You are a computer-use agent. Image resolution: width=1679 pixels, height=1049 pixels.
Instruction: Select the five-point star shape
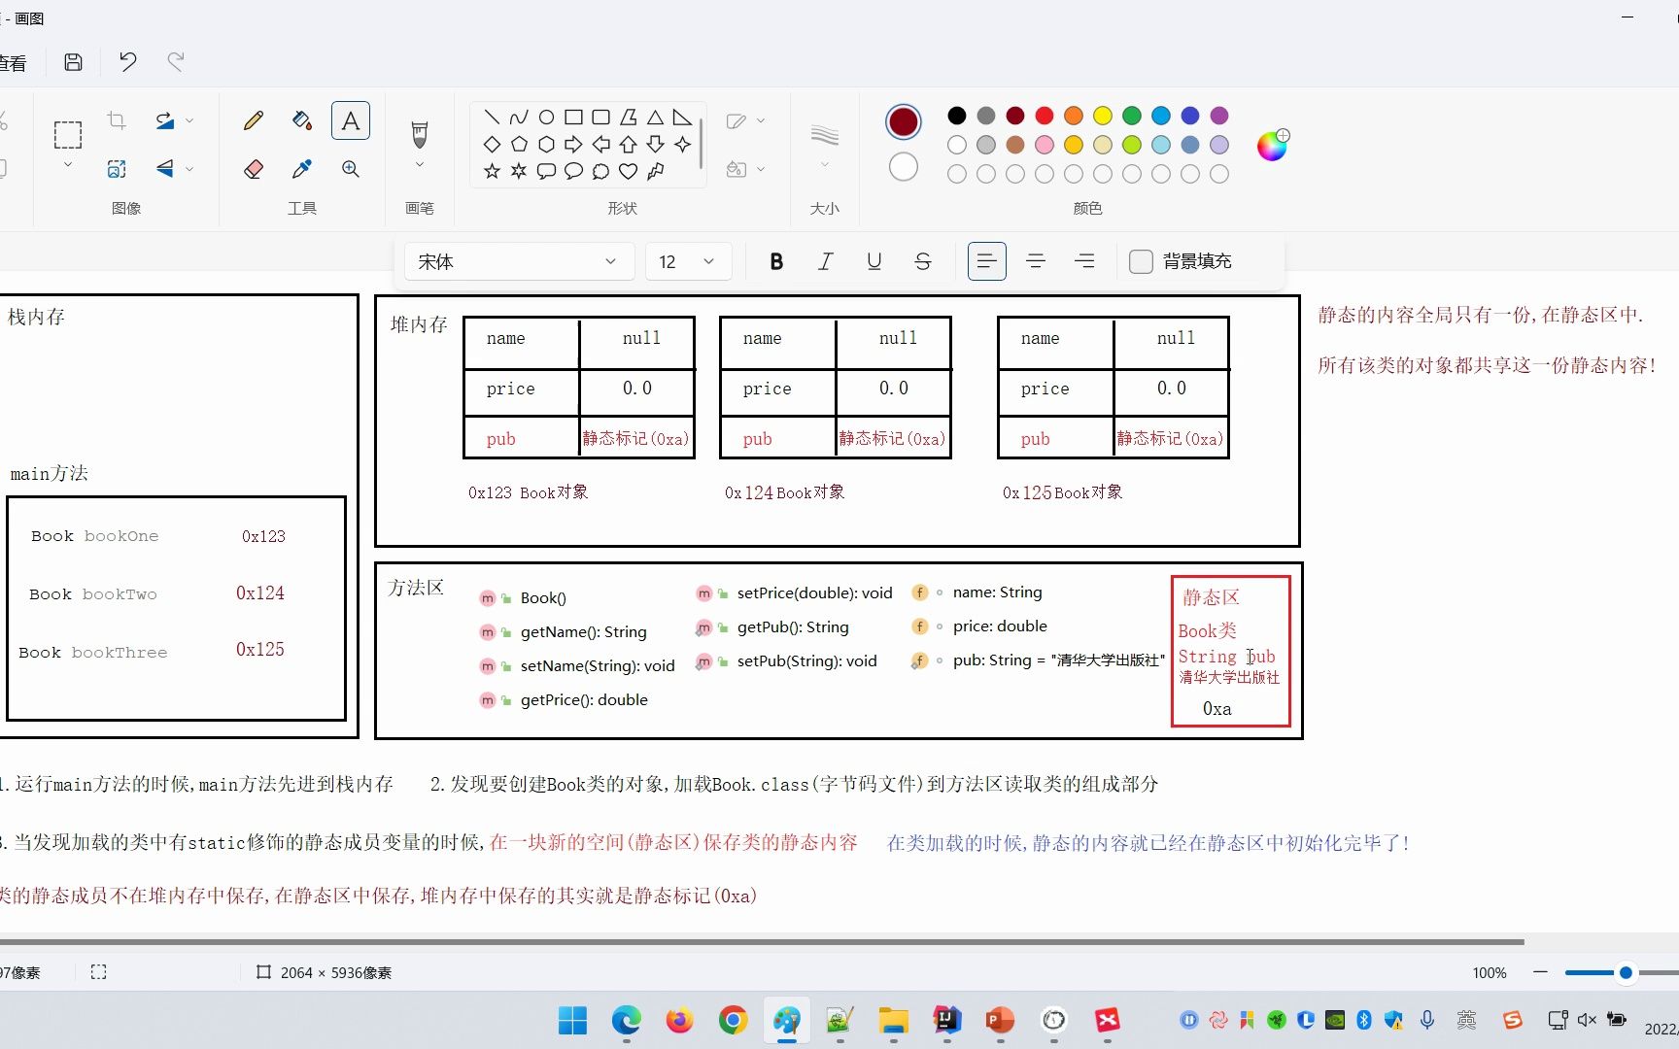492,171
